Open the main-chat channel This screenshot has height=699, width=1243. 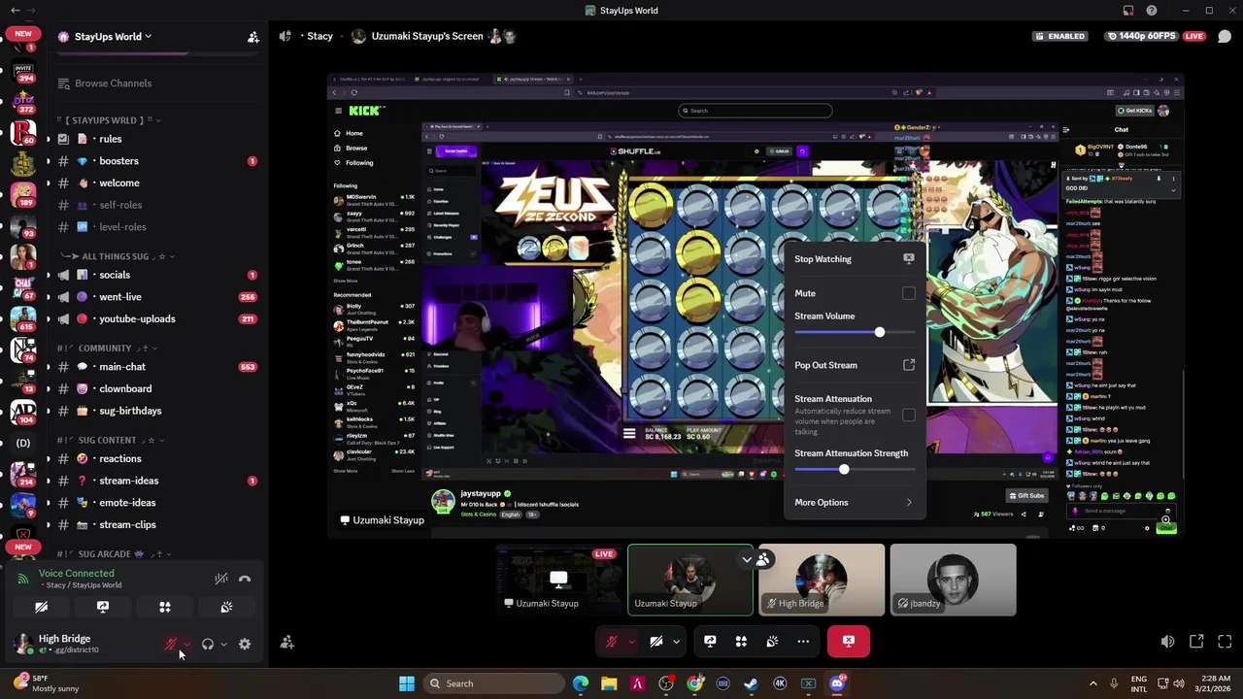(156, 367)
